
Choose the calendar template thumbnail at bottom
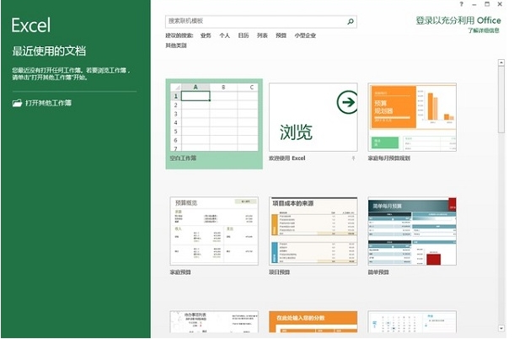pyautogui.click(x=412, y=322)
